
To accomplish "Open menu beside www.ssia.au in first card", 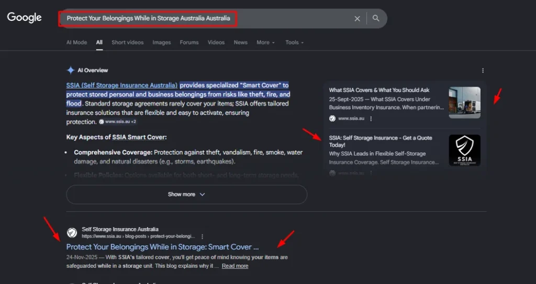I will [371, 119].
